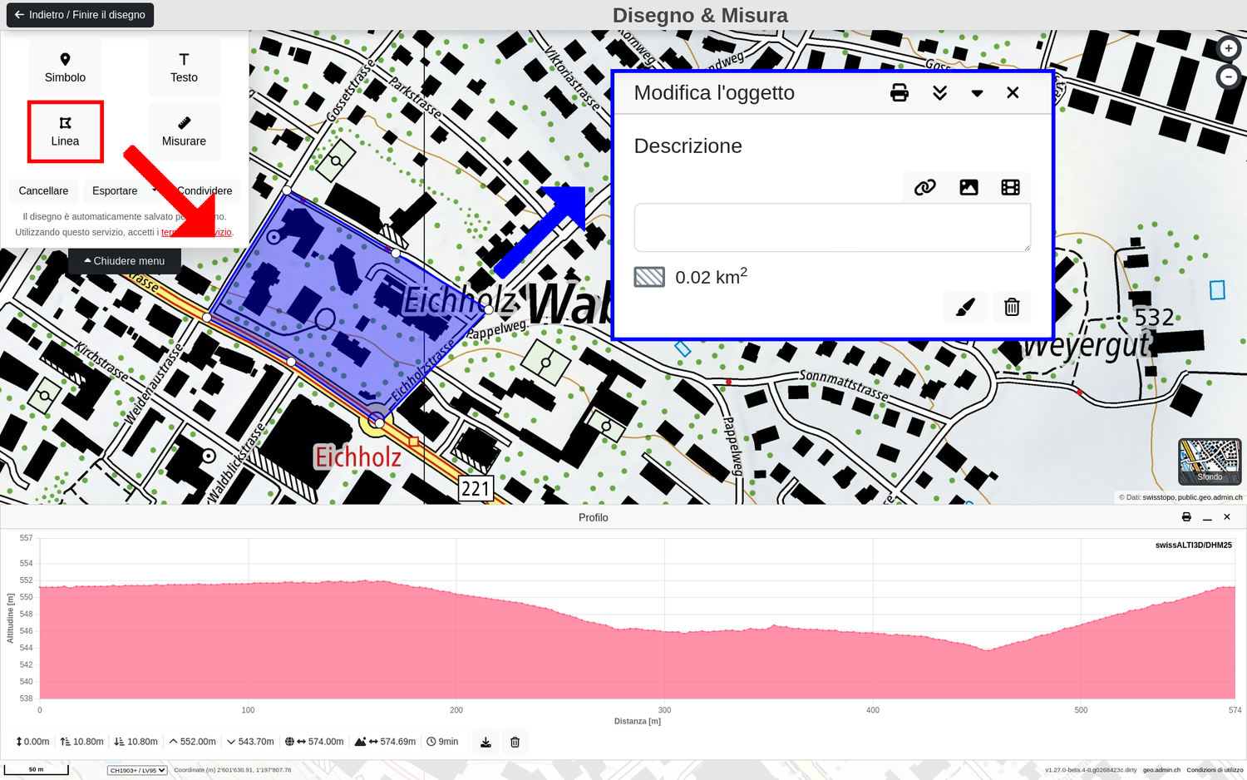Open the caret dropdown in popup header
Screen dimensions: 1247x780
pos(977,93)
